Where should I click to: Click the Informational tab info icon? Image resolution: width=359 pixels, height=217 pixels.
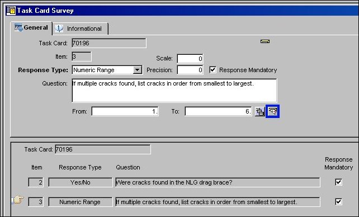[x=59, y=29]
